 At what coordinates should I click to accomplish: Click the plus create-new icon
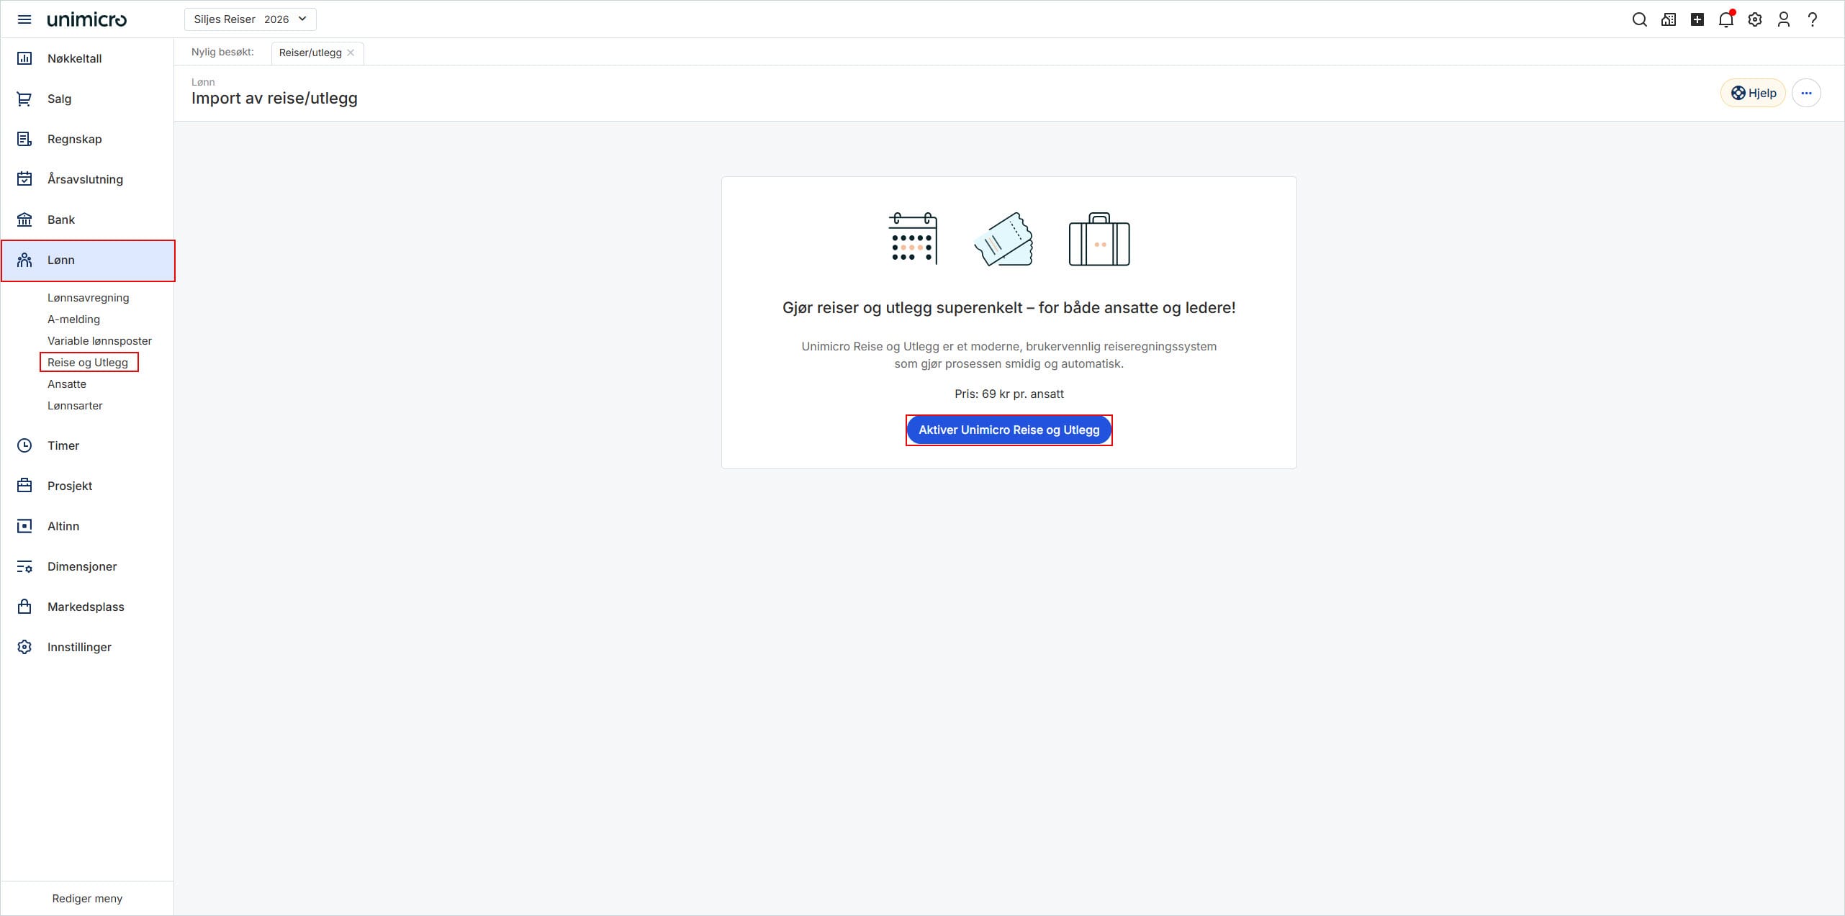coord(1697,19)
